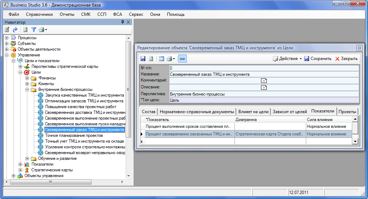Click the save disk icon in editor toolbar
Viewport: 368px width, 199px height.
coord(143,59)
